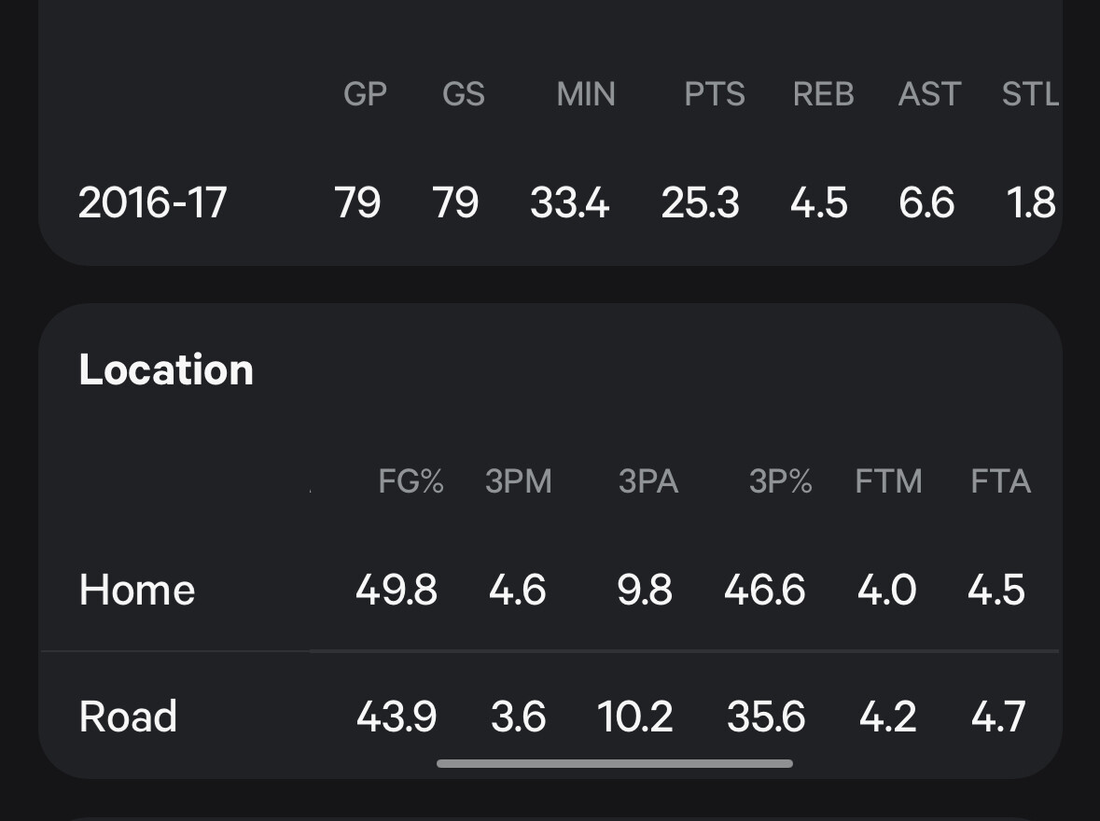
Task: Click the 3P% column header
Action: pyautogui.click(x=780, y=481)
